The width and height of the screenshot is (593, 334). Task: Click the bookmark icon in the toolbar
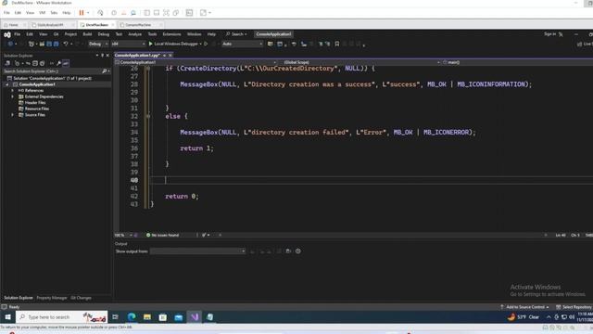coord(337,44)
